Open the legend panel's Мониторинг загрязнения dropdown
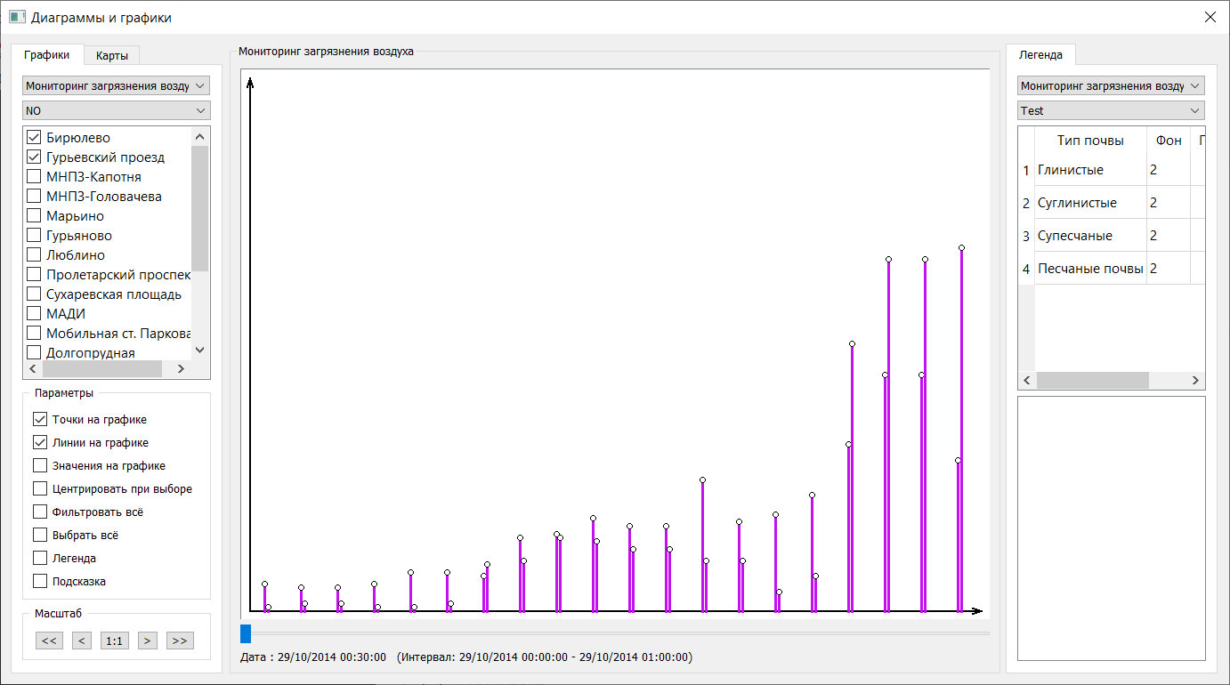The width and height of the screenshot is (1230, 685). [x=1111, y=85]
